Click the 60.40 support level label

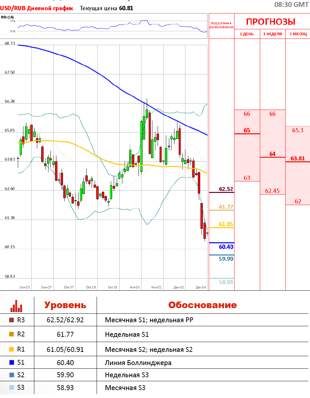(226, 247)
